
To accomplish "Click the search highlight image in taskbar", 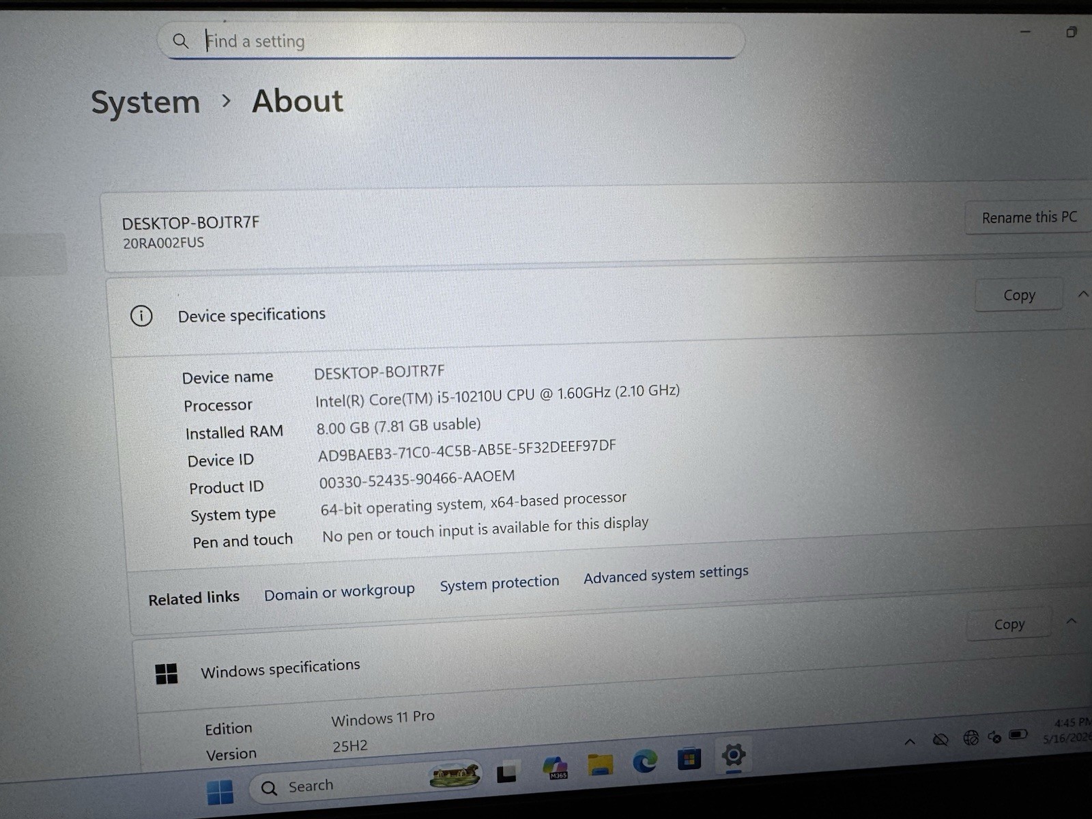I will pos(455,774).
